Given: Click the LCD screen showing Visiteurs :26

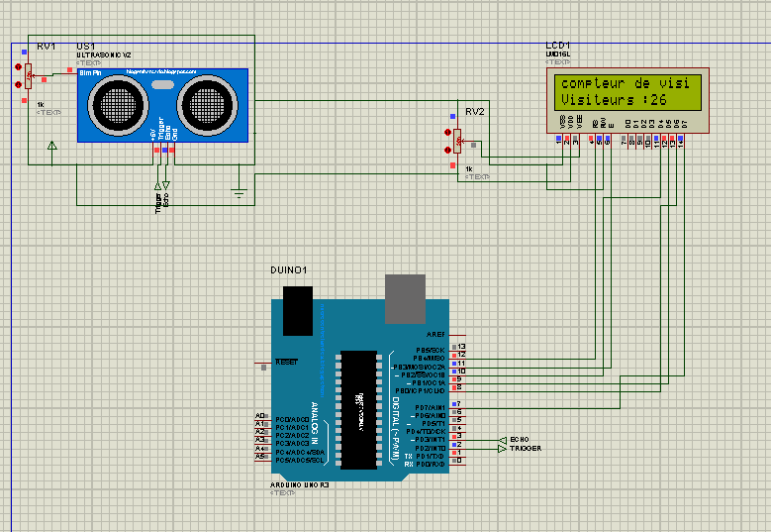Looking at the screenshot, I should click(x=628, y=92).
